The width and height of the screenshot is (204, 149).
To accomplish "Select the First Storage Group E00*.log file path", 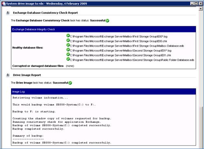I will click(x=119, y=37).
